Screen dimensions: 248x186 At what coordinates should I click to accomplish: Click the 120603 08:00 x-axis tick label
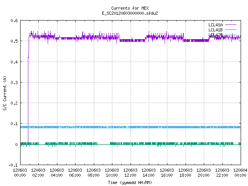[93, 172]
